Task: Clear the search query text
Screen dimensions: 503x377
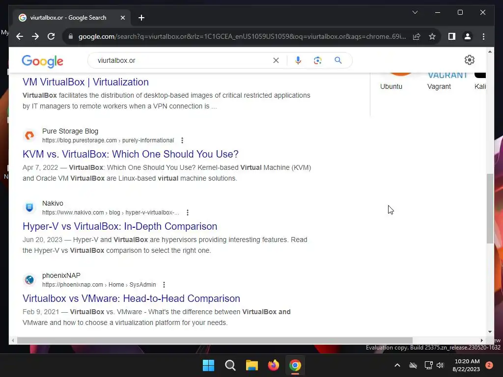Action: click(x=276, y=60)
